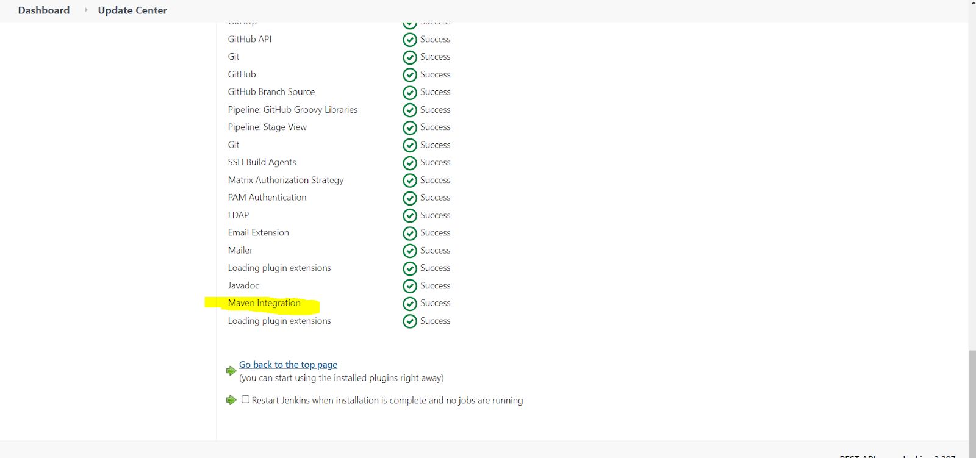
Task: Open the Dashboard breadcrumb
Action: pos(44,10)
